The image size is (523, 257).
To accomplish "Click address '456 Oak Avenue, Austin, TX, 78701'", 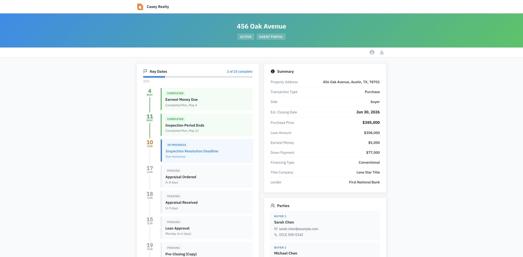I will (351, 82).
